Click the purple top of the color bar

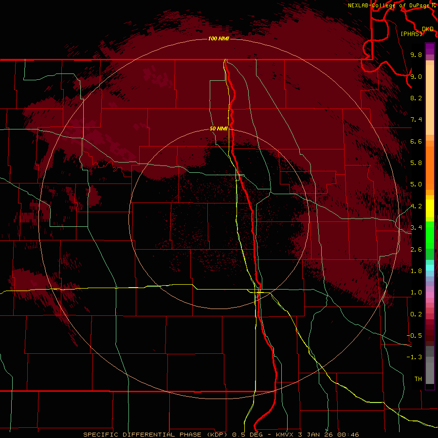(x=430, y=49)
